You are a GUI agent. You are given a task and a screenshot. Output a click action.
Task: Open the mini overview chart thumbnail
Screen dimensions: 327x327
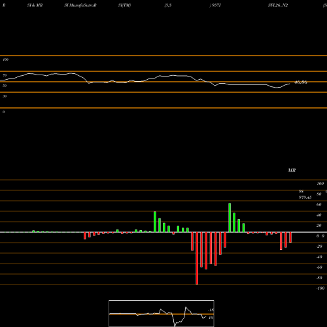tap(162, 313)
